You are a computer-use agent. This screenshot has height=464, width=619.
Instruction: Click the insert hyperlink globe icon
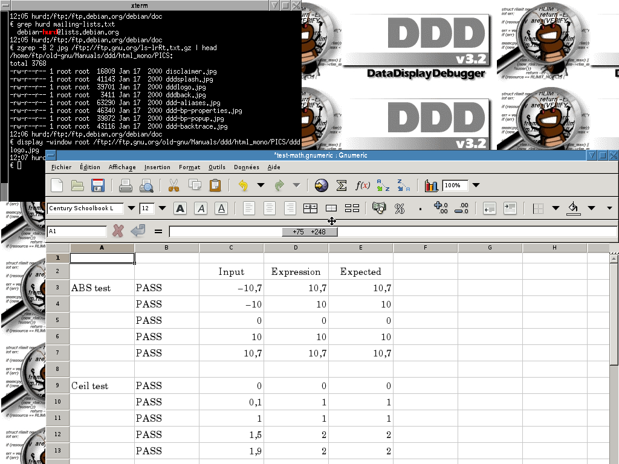click(322, 185)
